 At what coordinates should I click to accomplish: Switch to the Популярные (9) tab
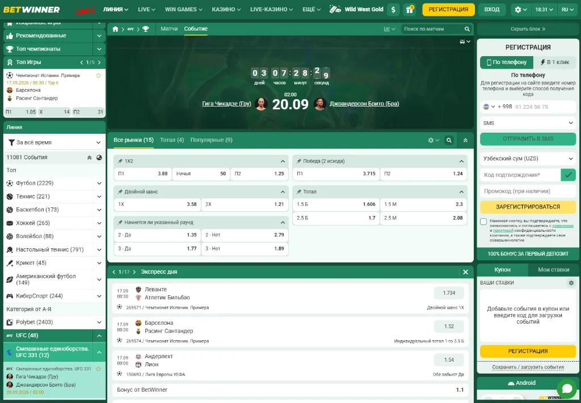point(211,140)
